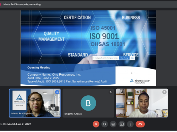Select Yco participant video tile
The image size is (177, 132).
pos(142,103)
